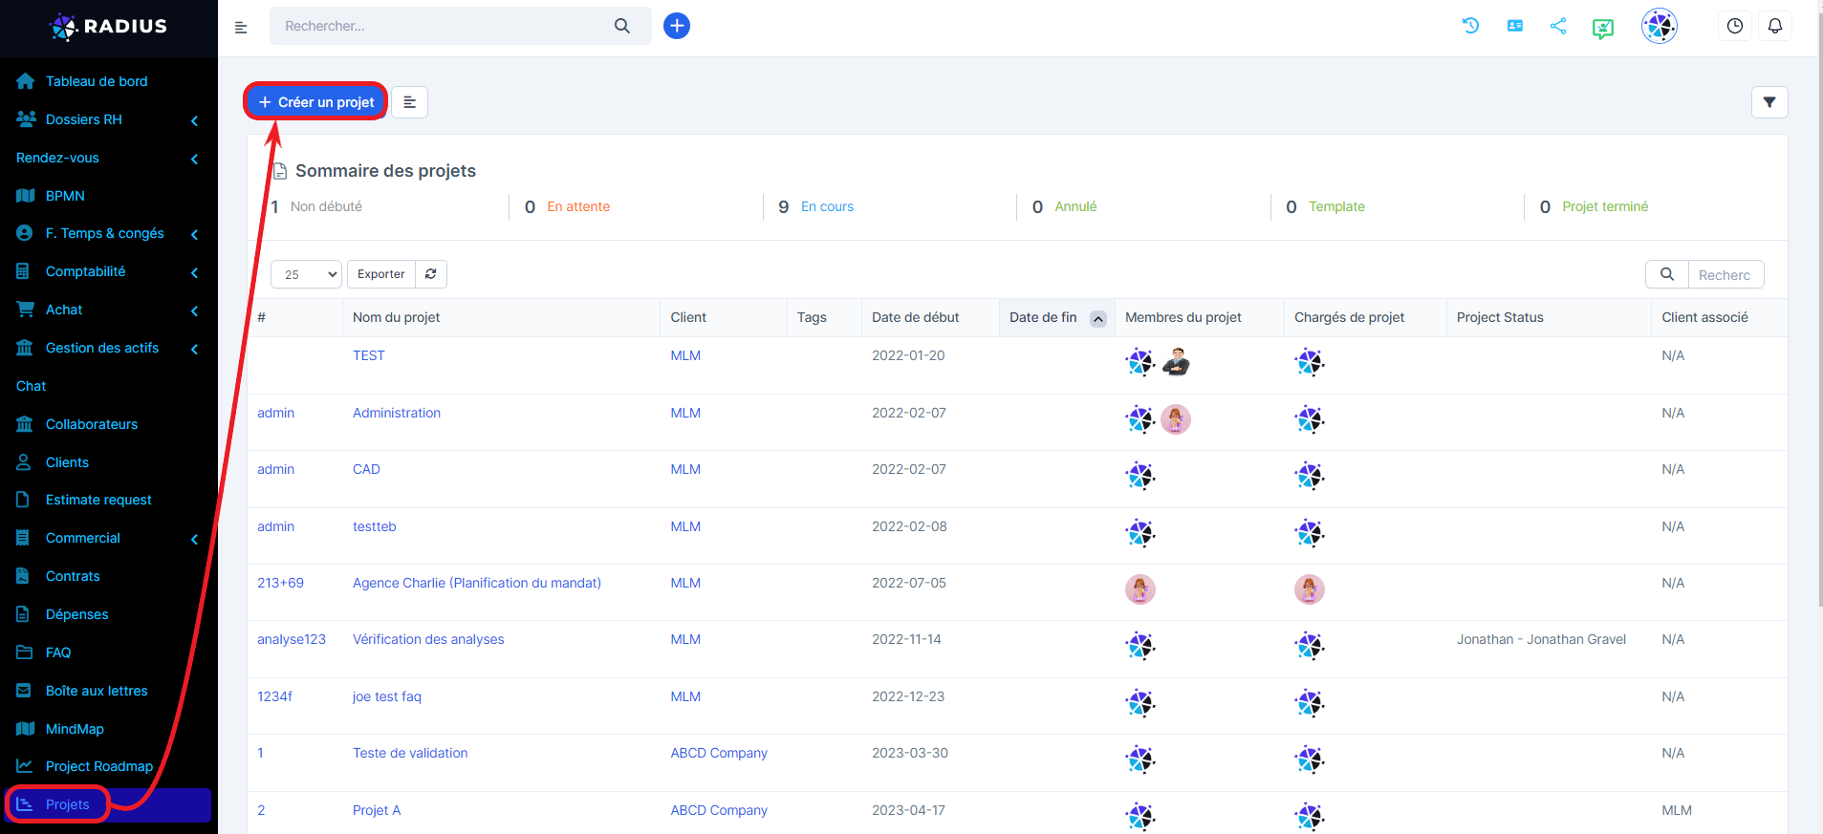Open Clients in the sidebar
The width and height of the screenshot is (1823, 834).
67,462
